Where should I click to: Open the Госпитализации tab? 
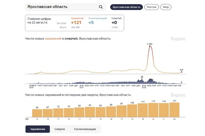(85, 129)
